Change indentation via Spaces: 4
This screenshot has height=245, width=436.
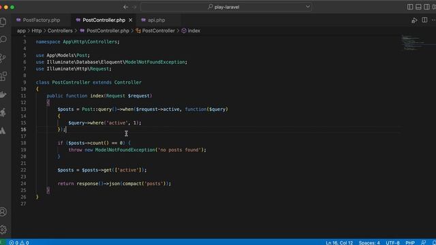point(369,242)
